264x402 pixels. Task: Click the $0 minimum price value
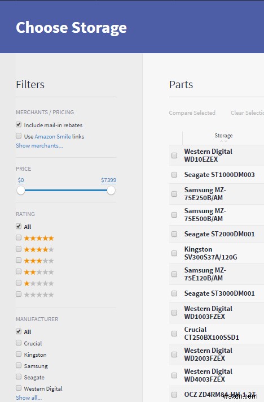(x=21, y=180)
